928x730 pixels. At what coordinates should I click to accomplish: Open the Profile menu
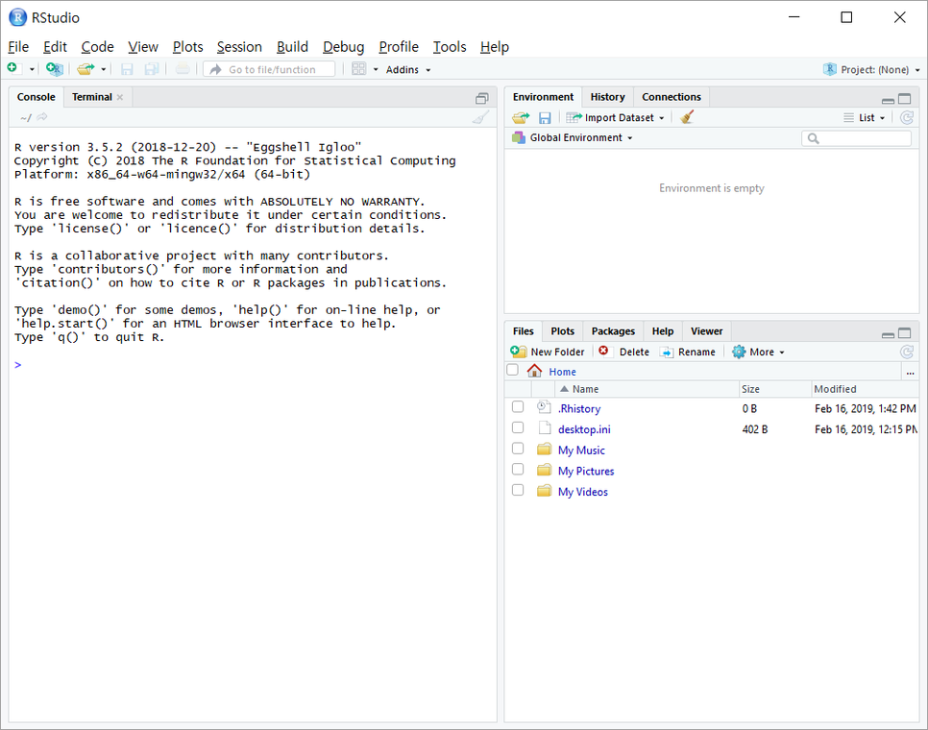pos(399,47)
